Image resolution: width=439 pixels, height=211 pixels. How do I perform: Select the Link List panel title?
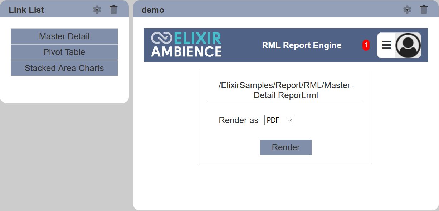pos(26,10)
